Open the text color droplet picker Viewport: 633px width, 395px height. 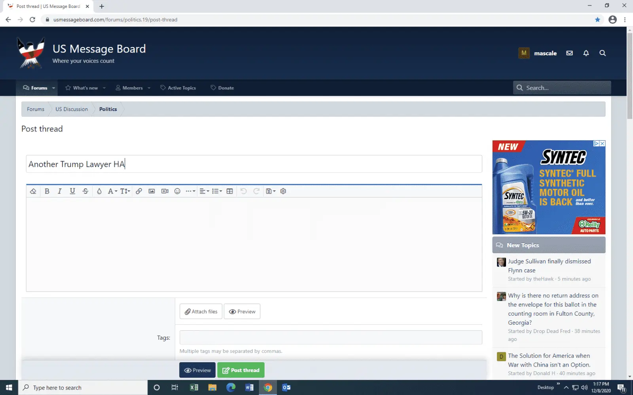(x=99, y=191)
